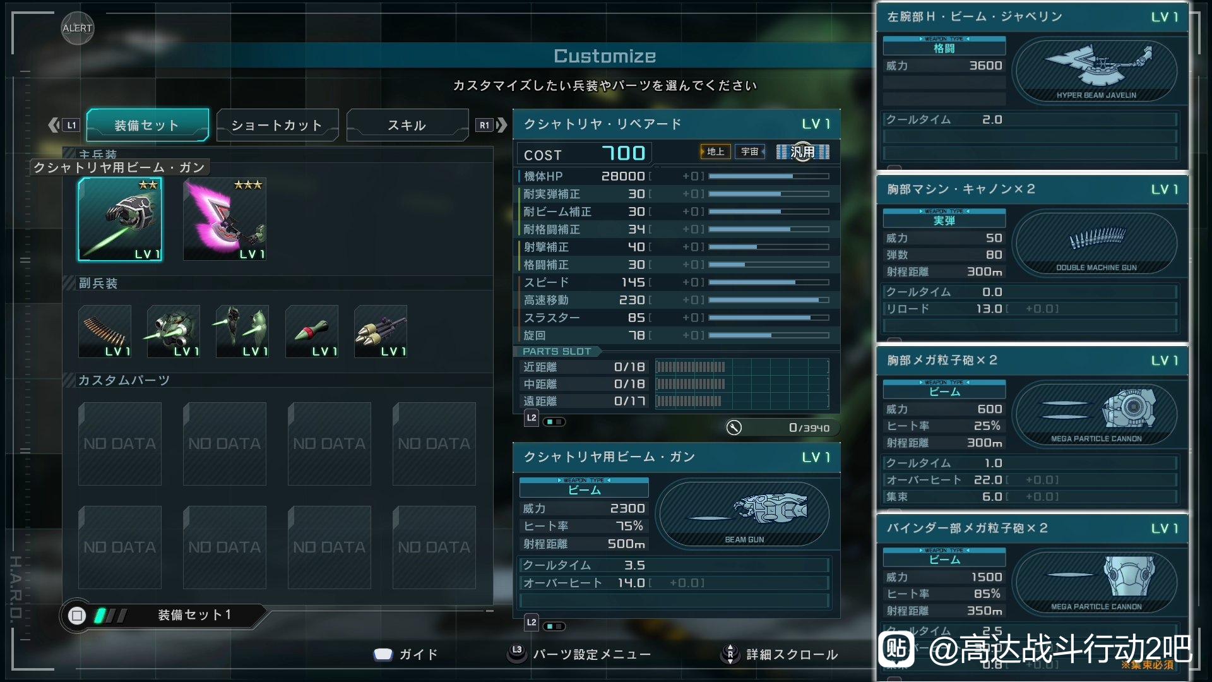Select the yellow missile launcher sub-weapon
The image size is (1212, 682).
(381, 332)
